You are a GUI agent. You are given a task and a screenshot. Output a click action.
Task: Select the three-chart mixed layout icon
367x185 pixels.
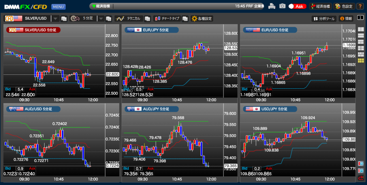[x=361, y=42]
